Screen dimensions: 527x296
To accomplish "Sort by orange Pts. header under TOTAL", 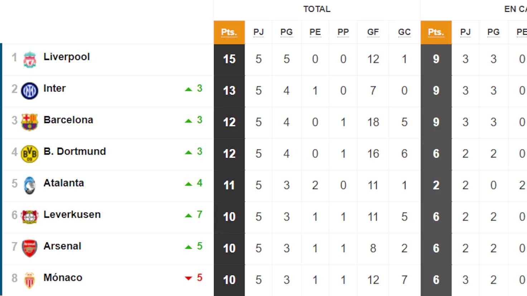I will click(229, 32).
